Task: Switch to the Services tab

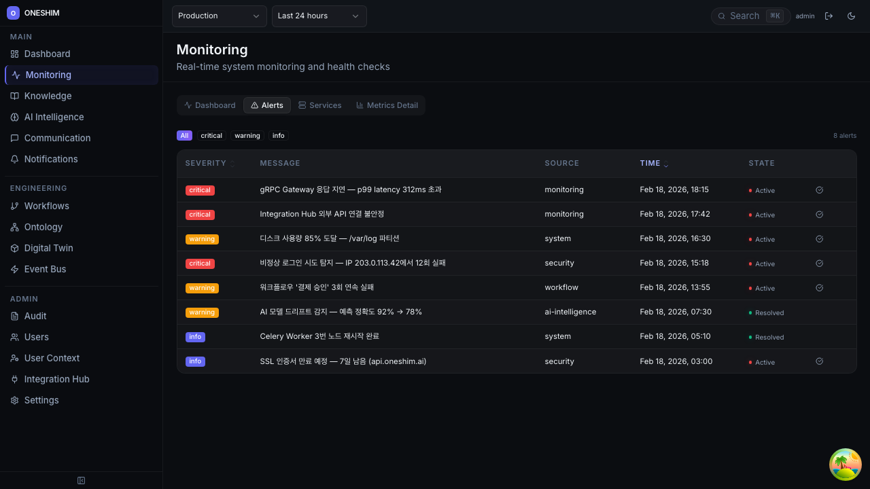Action: 319,105
